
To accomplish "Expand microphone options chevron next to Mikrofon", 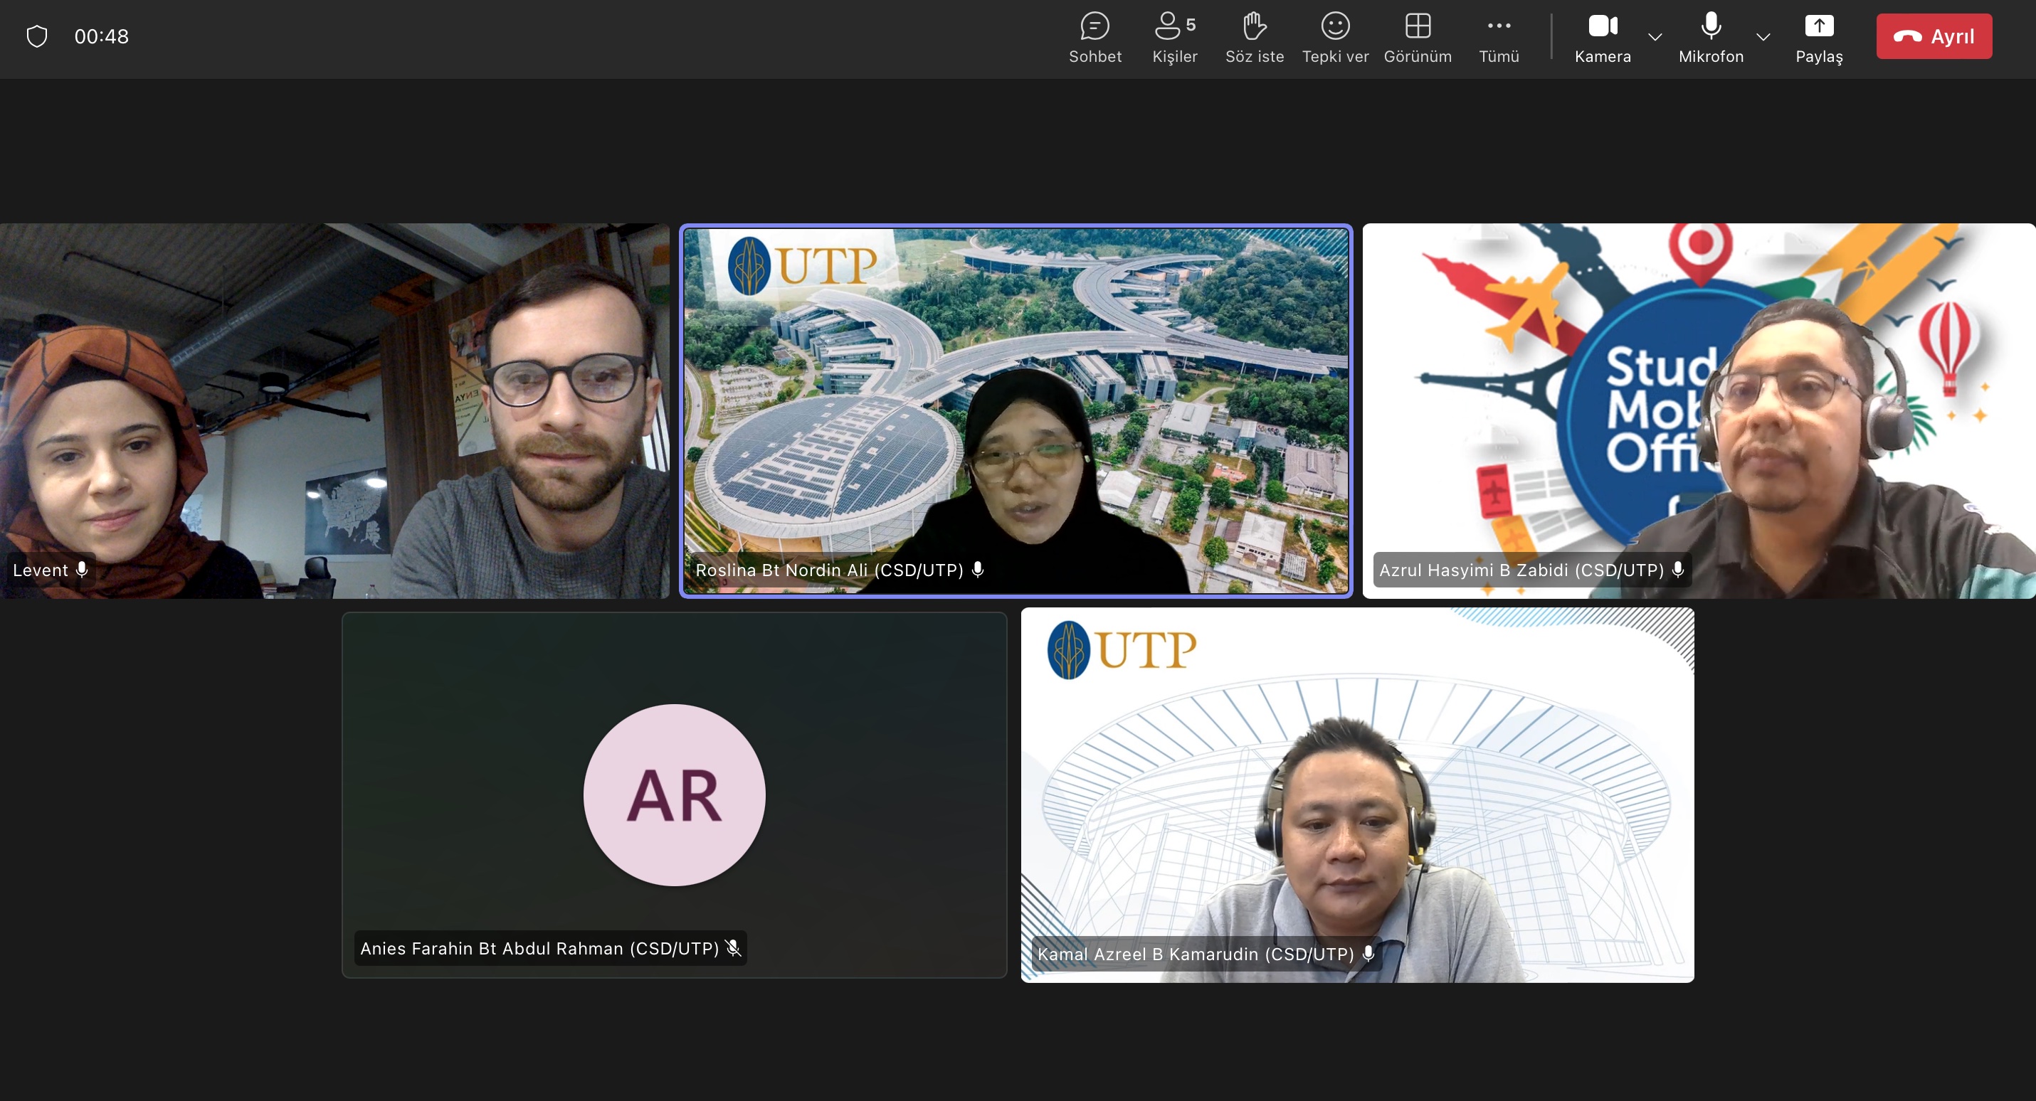I will tap(1763, 37).
